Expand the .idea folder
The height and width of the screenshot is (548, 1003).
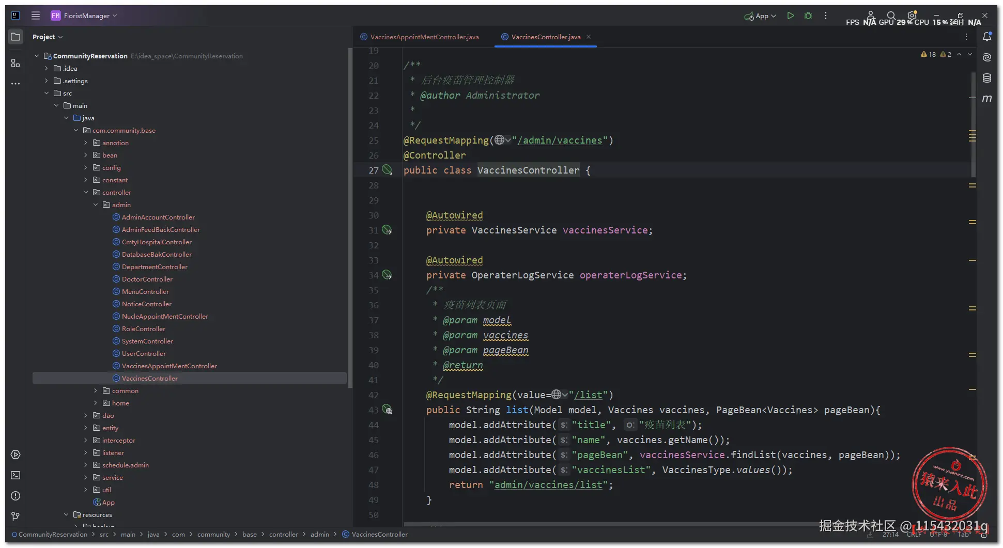tap(47, 68)
